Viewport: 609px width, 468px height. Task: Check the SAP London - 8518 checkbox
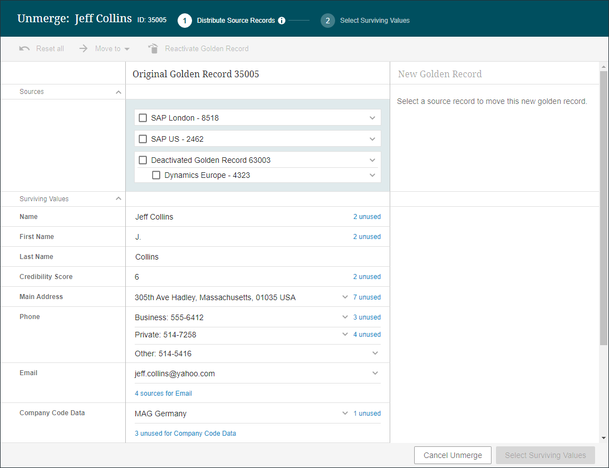[x=143, y=118]
